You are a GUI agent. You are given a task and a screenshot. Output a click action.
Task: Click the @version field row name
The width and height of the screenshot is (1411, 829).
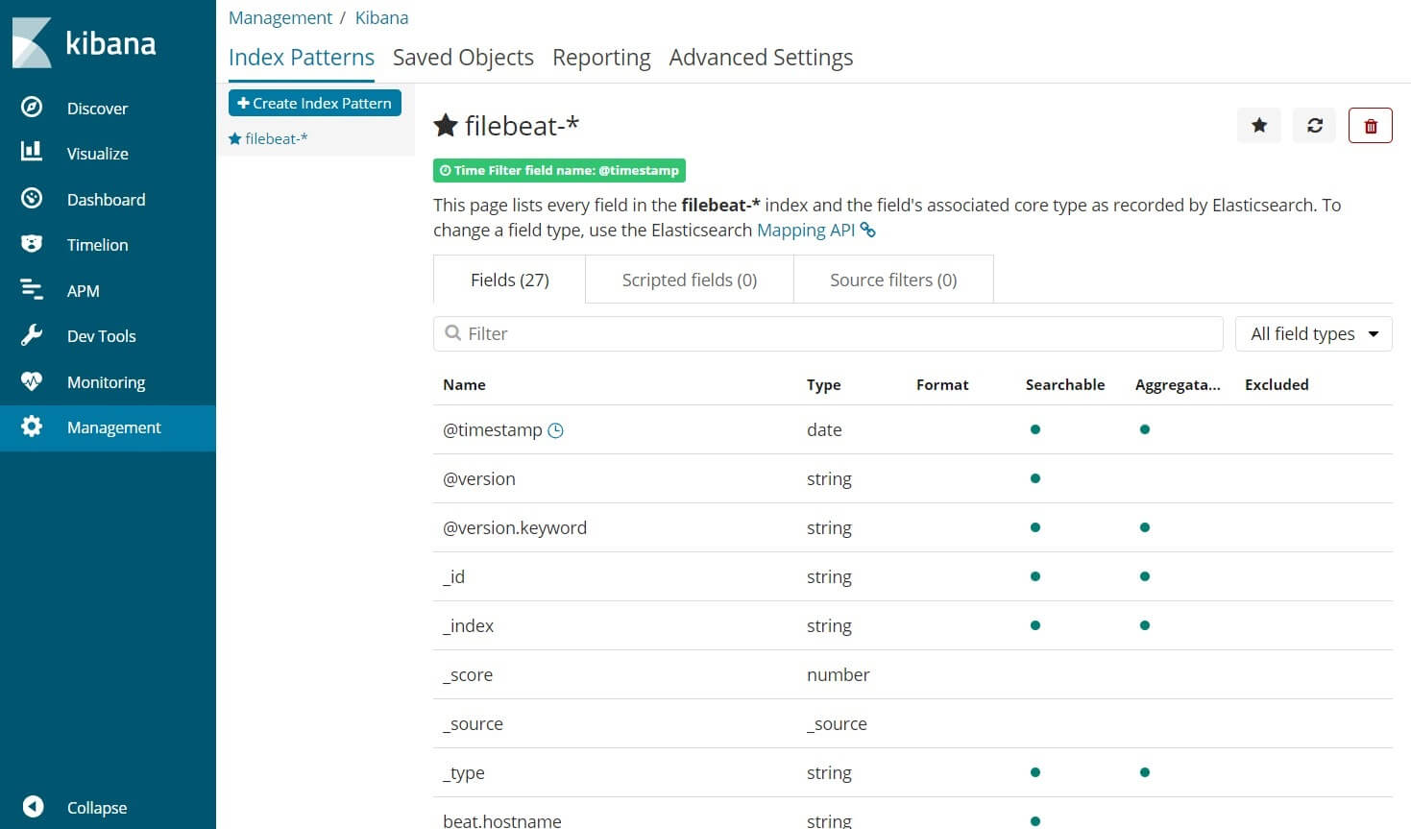[x=478, y=479]
